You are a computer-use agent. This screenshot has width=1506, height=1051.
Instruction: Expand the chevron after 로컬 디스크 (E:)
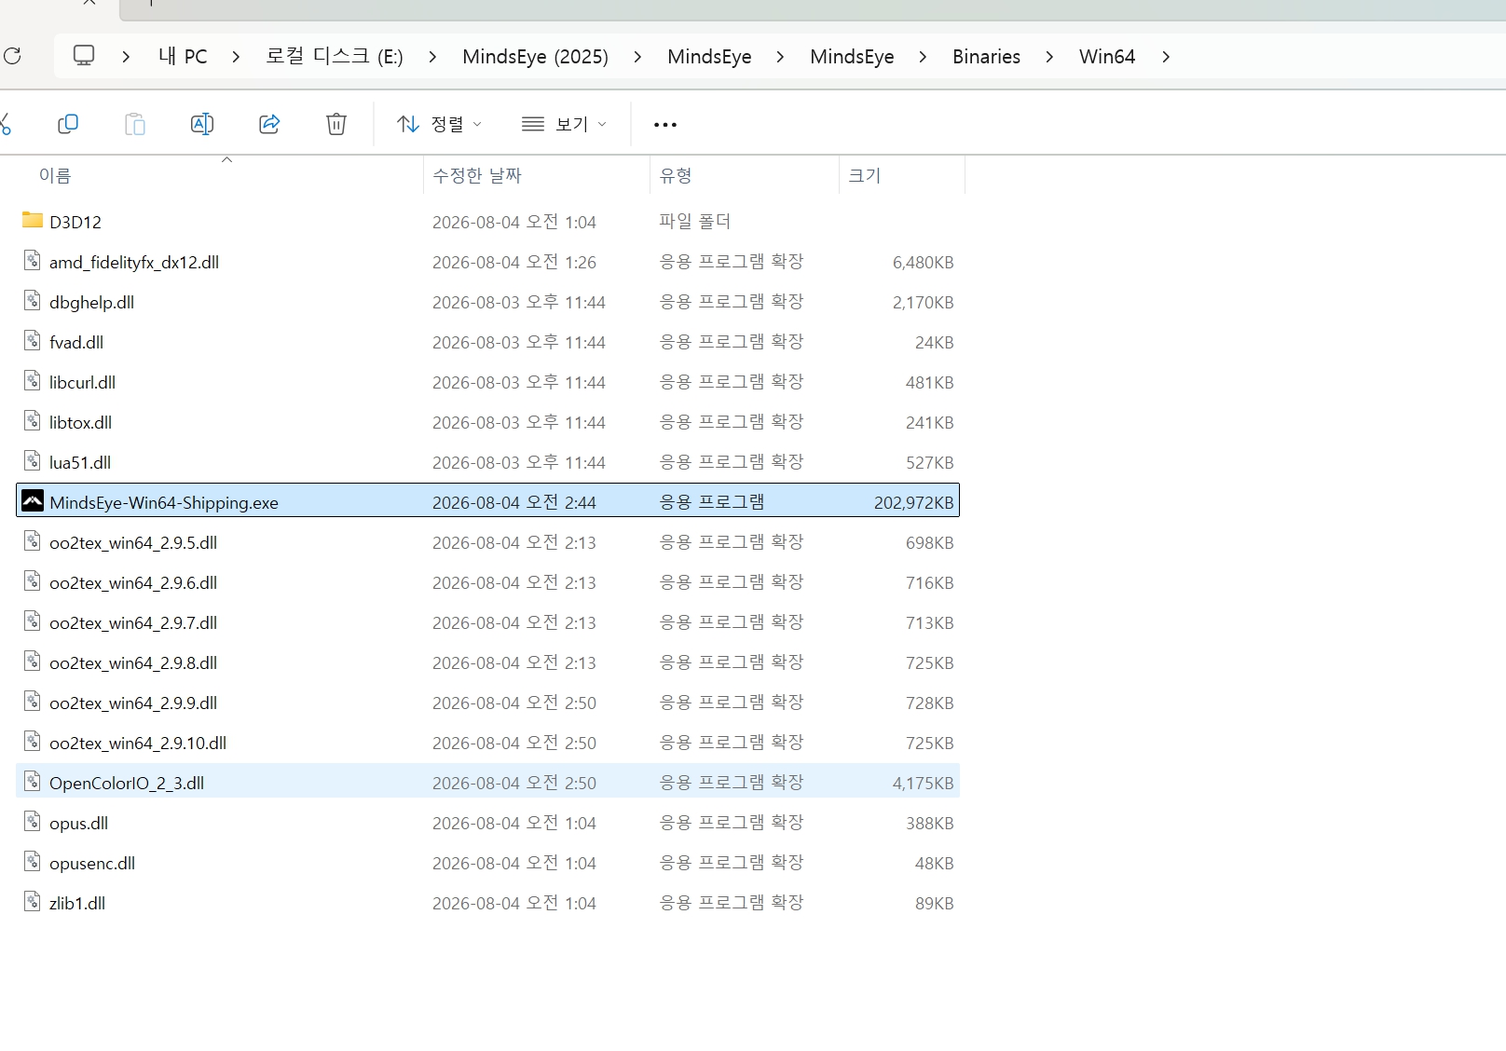coord(432,57)
